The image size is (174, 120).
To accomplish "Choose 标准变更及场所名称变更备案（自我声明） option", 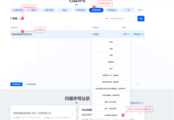I will pos(111,89).
